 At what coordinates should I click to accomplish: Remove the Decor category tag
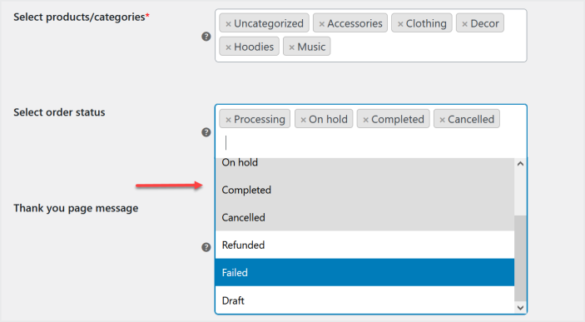click(465, 24)
